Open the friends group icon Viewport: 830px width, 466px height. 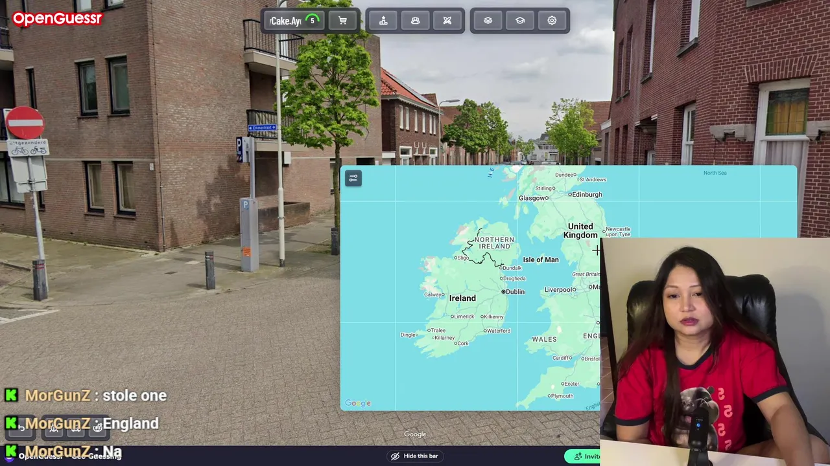(x=415, y=21)
